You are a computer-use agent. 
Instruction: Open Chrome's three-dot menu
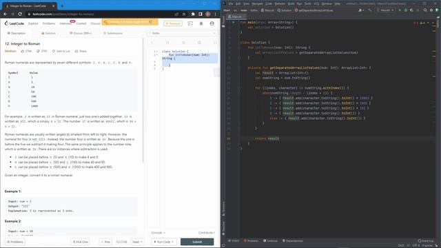216,14
